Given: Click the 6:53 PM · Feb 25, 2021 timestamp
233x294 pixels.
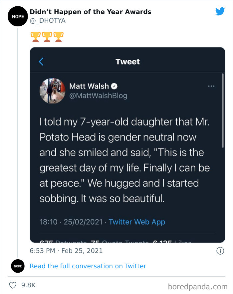Looking at the screenshot, I should tap(66, 251).
